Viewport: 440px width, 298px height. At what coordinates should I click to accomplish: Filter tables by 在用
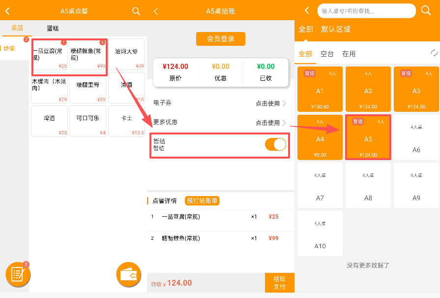click(x=349, y=54)
